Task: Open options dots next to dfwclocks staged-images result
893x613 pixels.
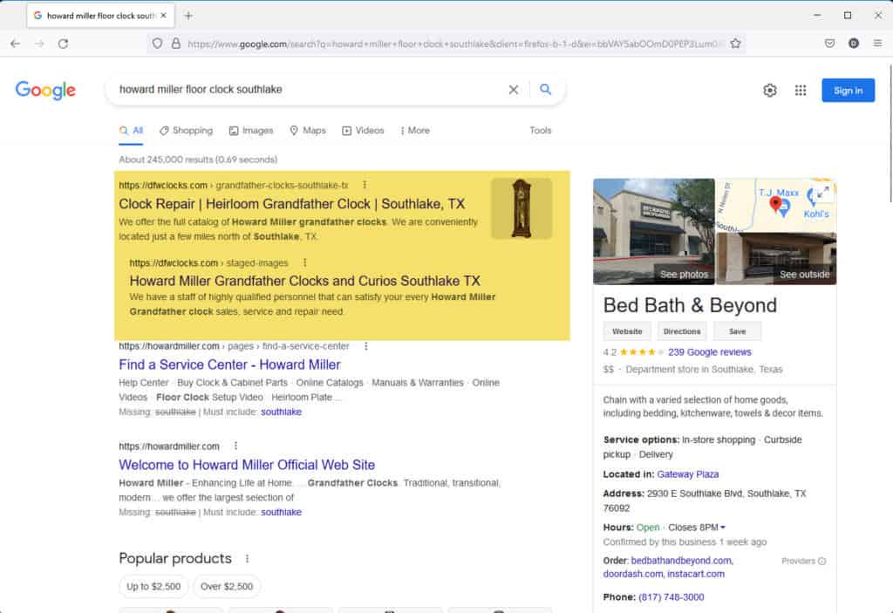Action: click(x=304, y=262)
